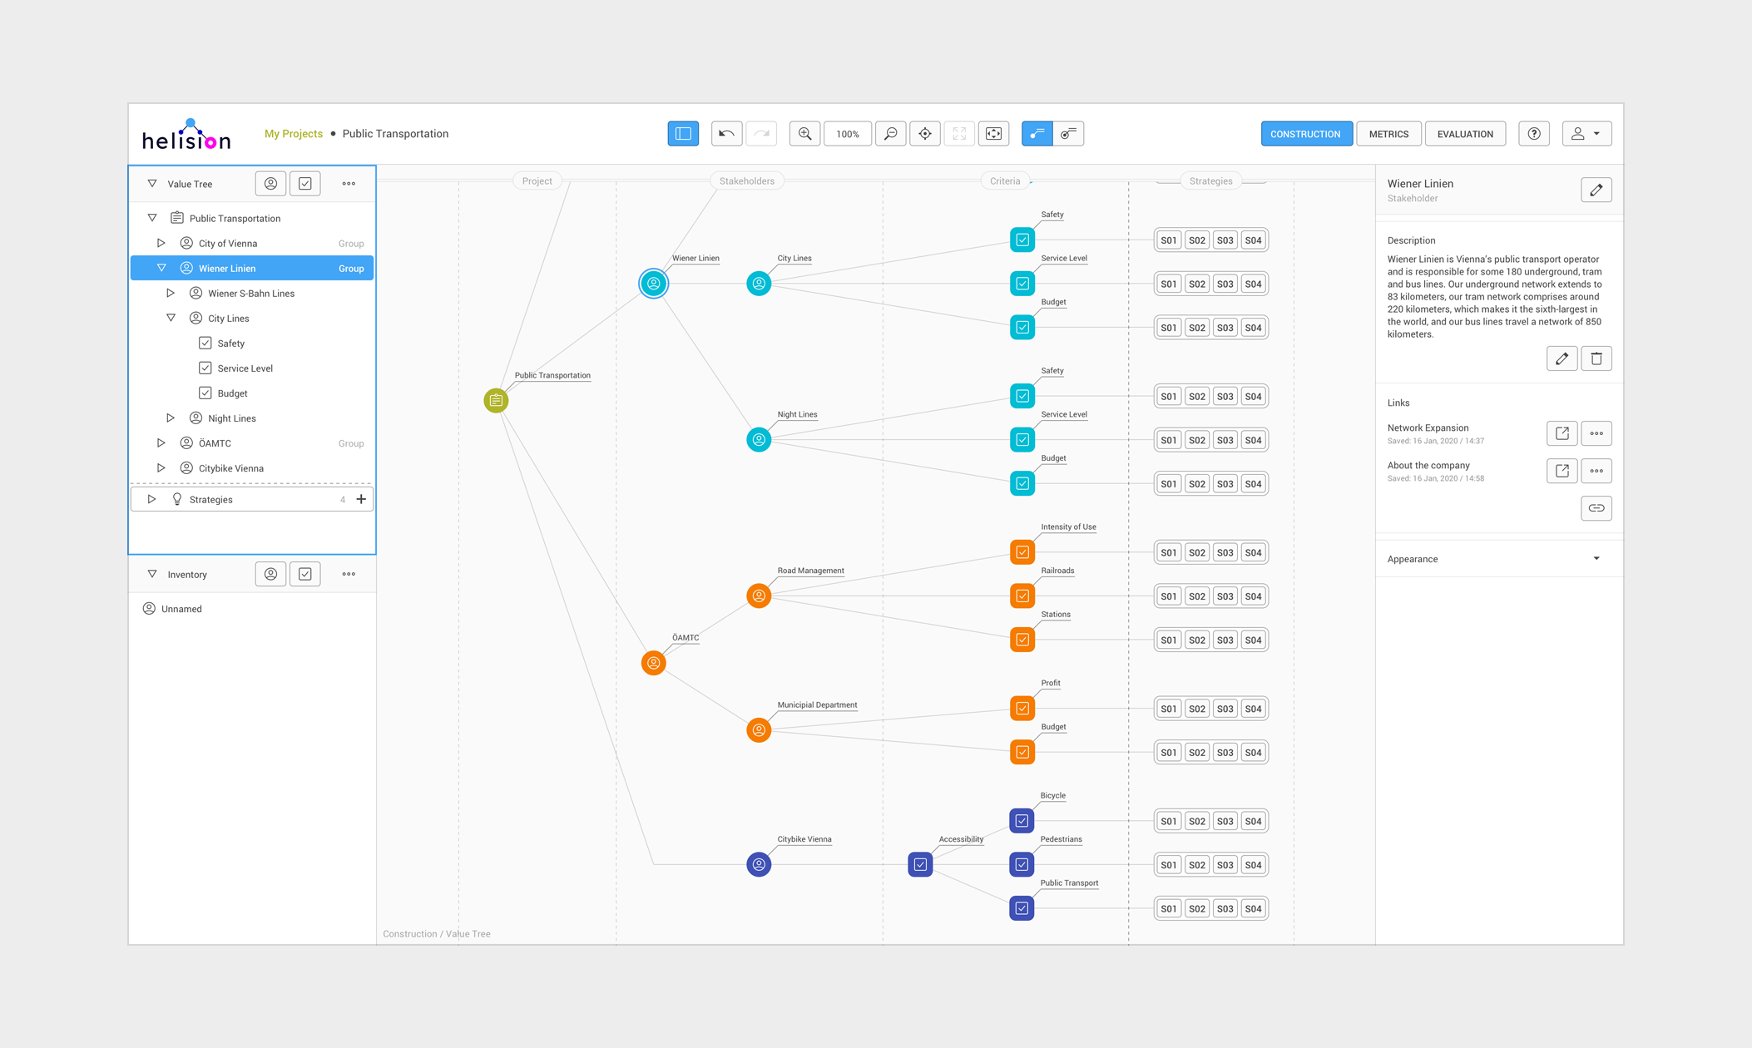1752x1048 pixels.
Task: Add stakeholder in Value Tree header
Action: pyautogui.click(x=270, y=184)
